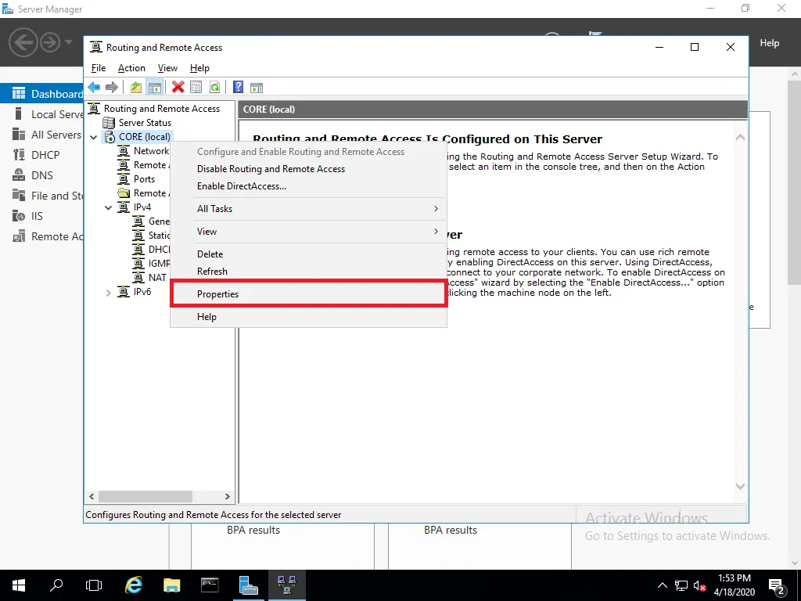Image resolution: width=801 pixels, height=601 pixels.
Task: Choose Disable Routing and Remote Access
Action: [x=308, y=169]
